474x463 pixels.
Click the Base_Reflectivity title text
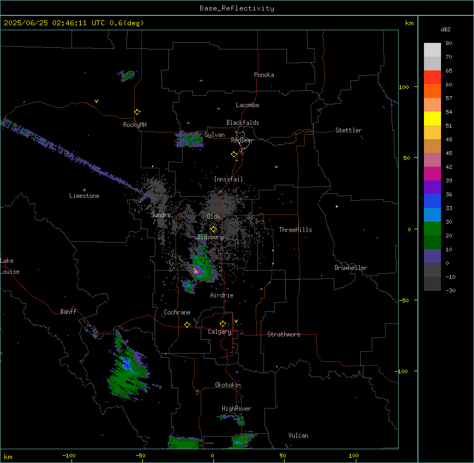(237, 8)
